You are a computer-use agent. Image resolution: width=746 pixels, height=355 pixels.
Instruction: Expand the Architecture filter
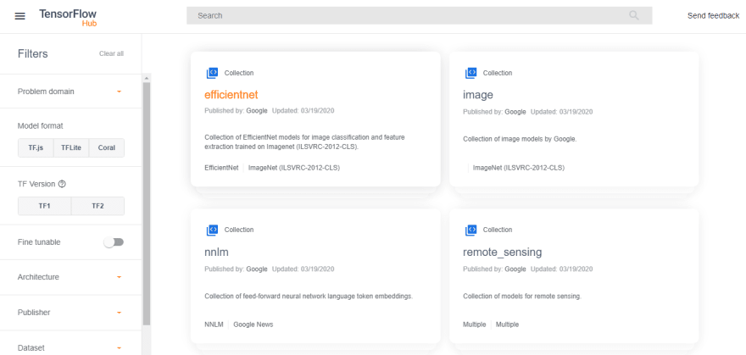click(71, 277)
